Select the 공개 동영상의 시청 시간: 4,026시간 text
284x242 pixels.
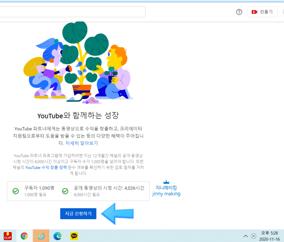(x=109, y=188)
